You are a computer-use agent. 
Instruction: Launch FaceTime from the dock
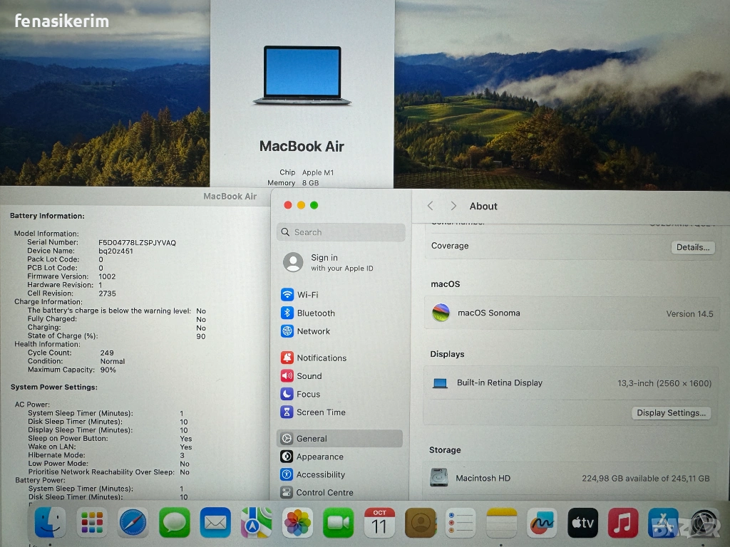(x=339, y=523)
